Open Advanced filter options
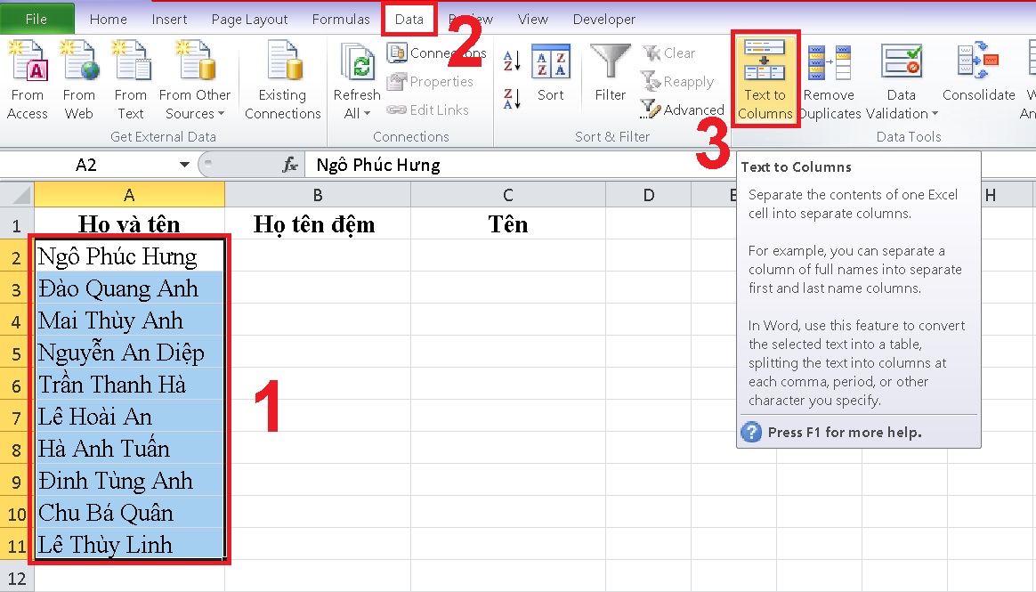 click(x=683, y=109)
